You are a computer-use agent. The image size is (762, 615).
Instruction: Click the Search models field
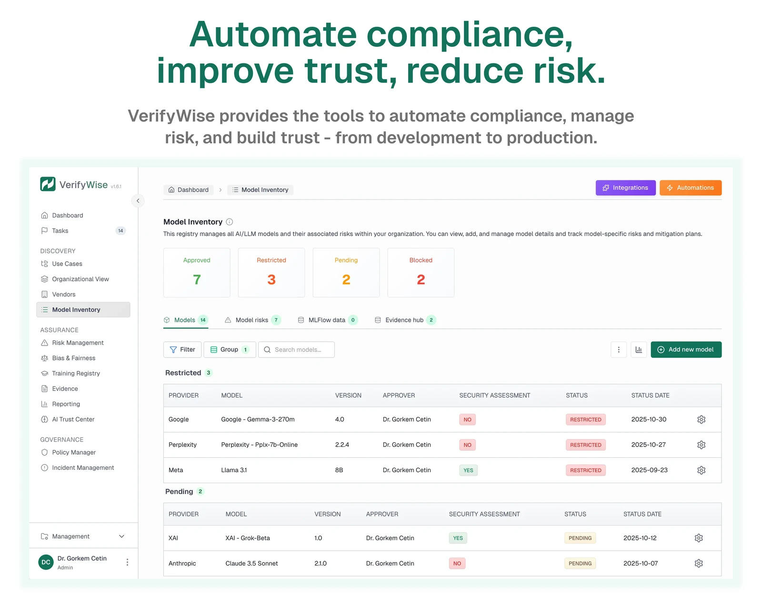296,349
